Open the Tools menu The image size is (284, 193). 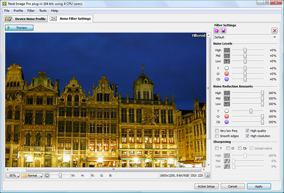[x=43, y=11]
